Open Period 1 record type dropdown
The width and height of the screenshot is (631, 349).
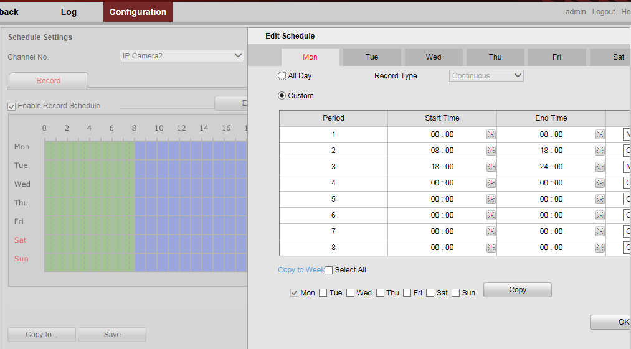[626, 134]
